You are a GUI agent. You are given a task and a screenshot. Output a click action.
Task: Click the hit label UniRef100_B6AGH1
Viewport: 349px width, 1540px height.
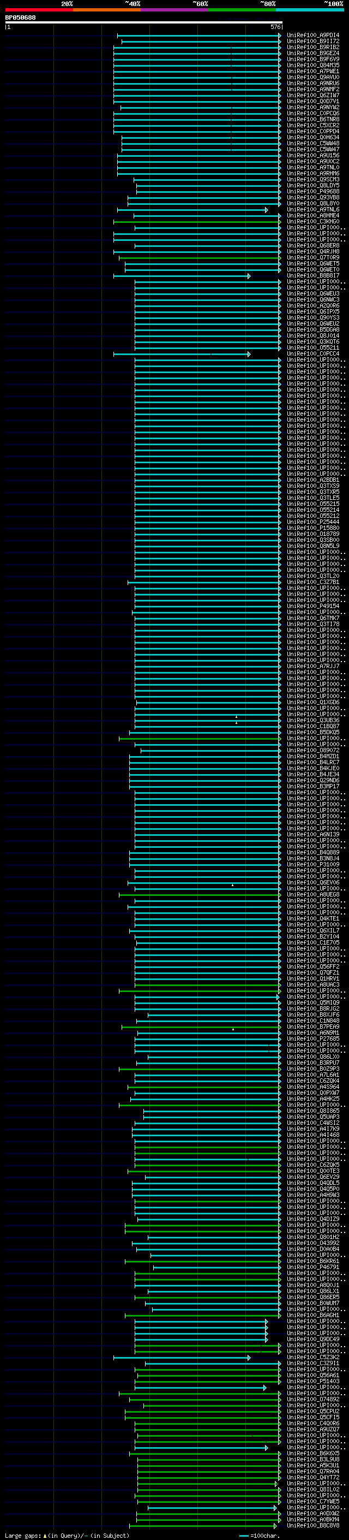coord(312,1314)
